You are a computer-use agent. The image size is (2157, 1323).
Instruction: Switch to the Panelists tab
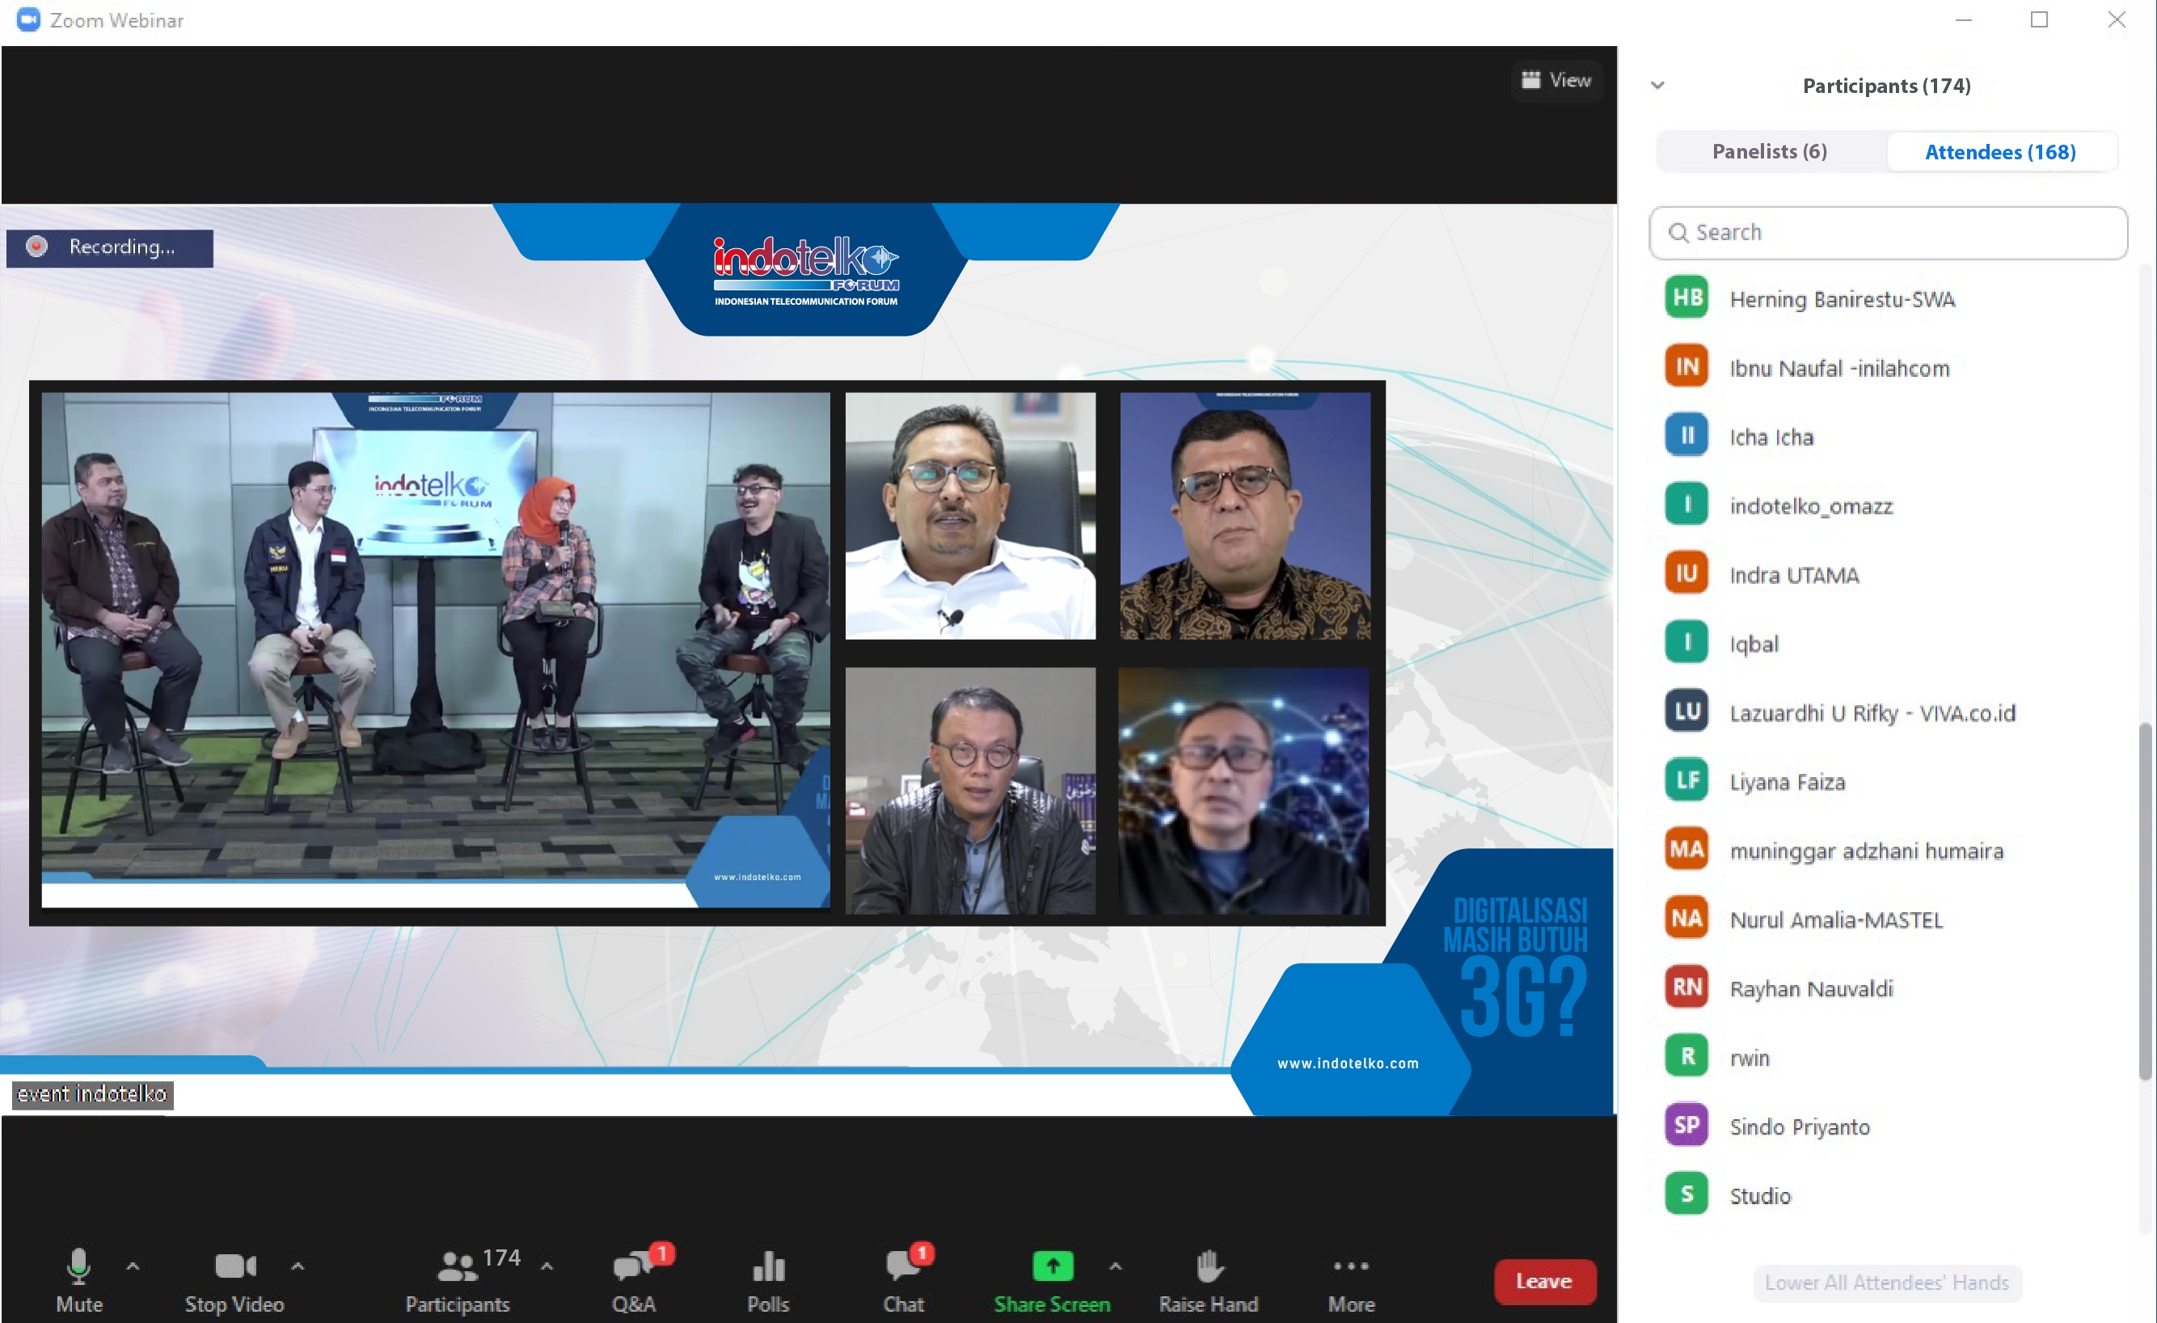[x=1769, y=150]
